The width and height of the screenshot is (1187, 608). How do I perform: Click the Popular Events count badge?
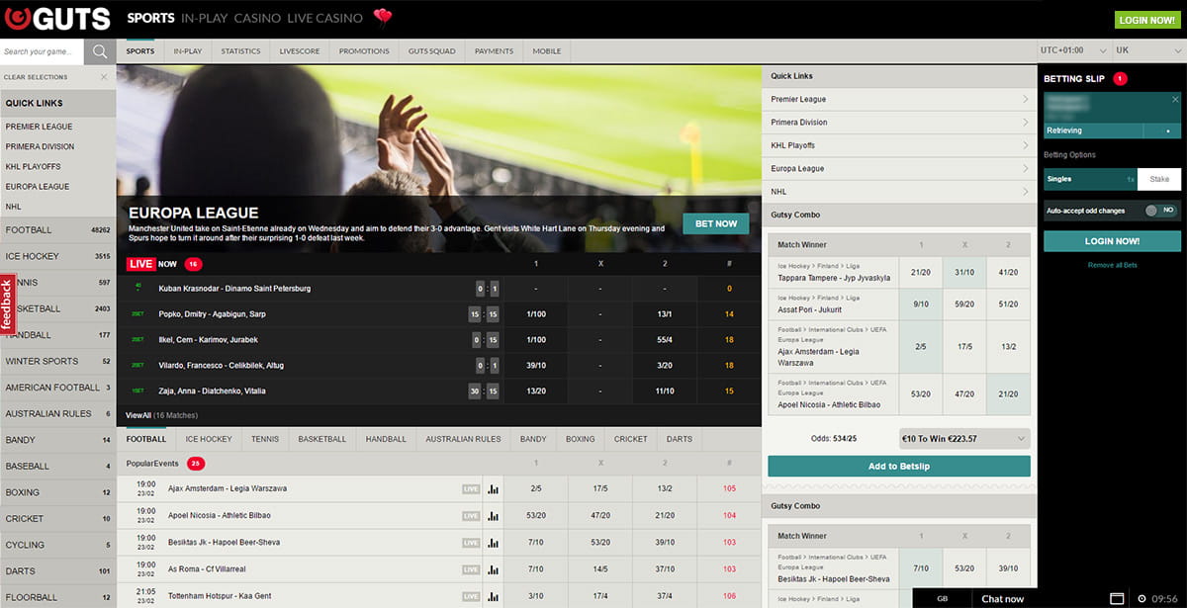(x=196, y=463)
